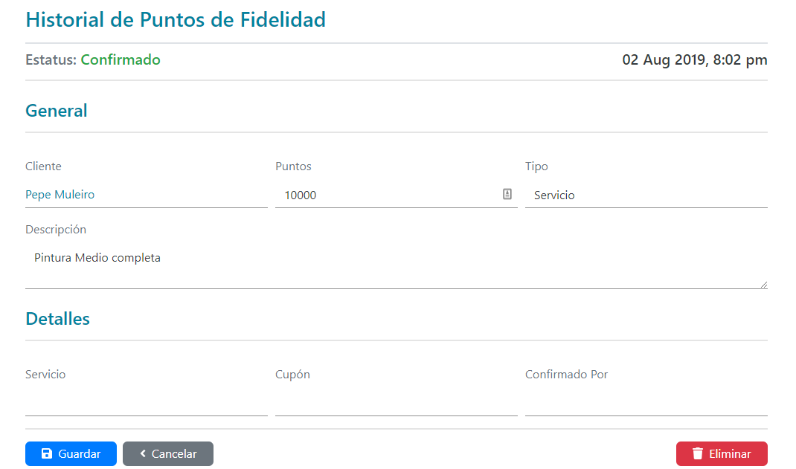Image resolution: width=796 pixels, height=469 pixels.
Task: Focus the Puntos field showing 10000
Action: pos(387,195)
